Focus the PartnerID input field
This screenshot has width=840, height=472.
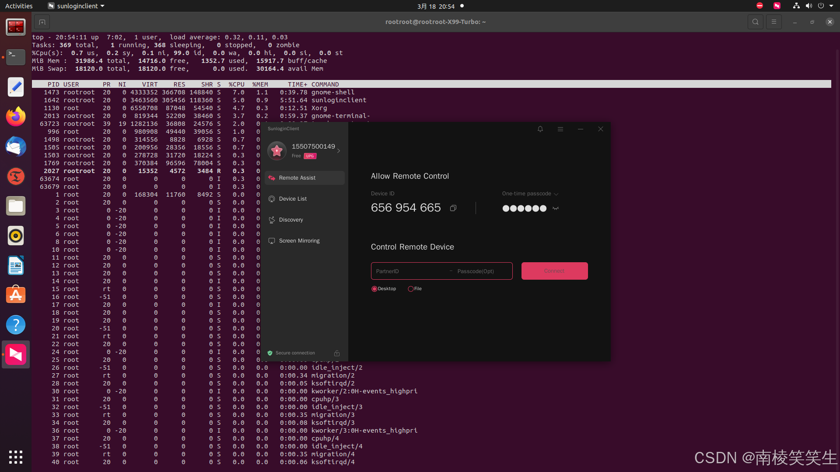tap(410, 271)
